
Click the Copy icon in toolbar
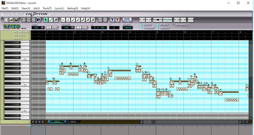point(34,20)
